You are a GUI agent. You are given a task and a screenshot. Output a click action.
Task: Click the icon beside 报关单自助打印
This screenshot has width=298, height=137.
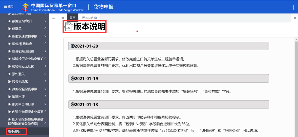(x=9, y=104)
